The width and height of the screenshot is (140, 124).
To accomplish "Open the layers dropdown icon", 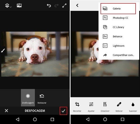I will [8, 5].
